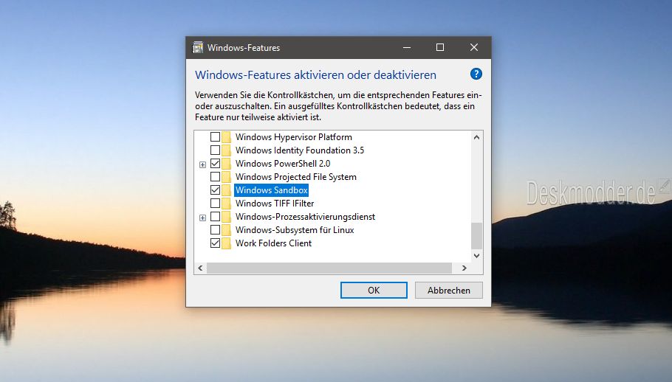Select the Windows Hypervisor Platform label
This screenshot has width=672, height=382.
[294, 137]
